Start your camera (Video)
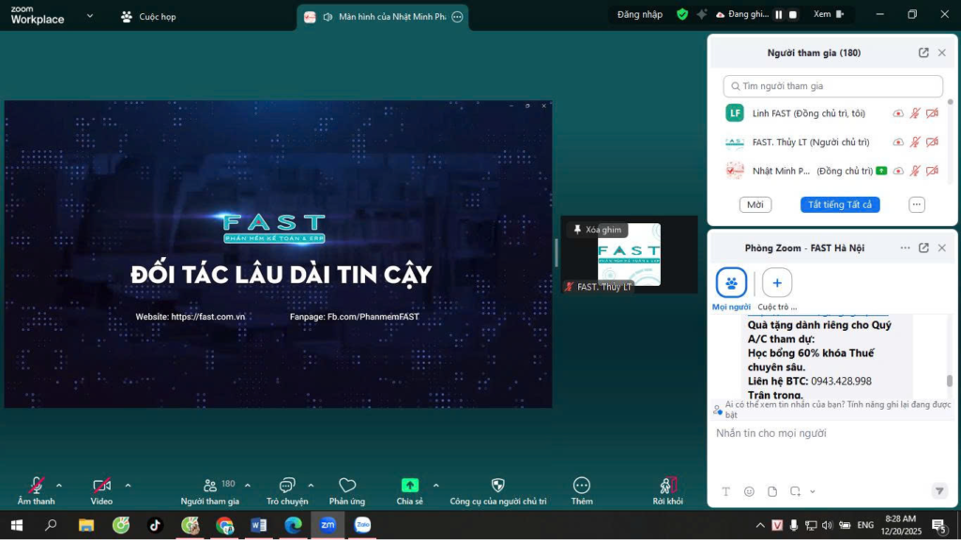 click(x=99, y=485)
